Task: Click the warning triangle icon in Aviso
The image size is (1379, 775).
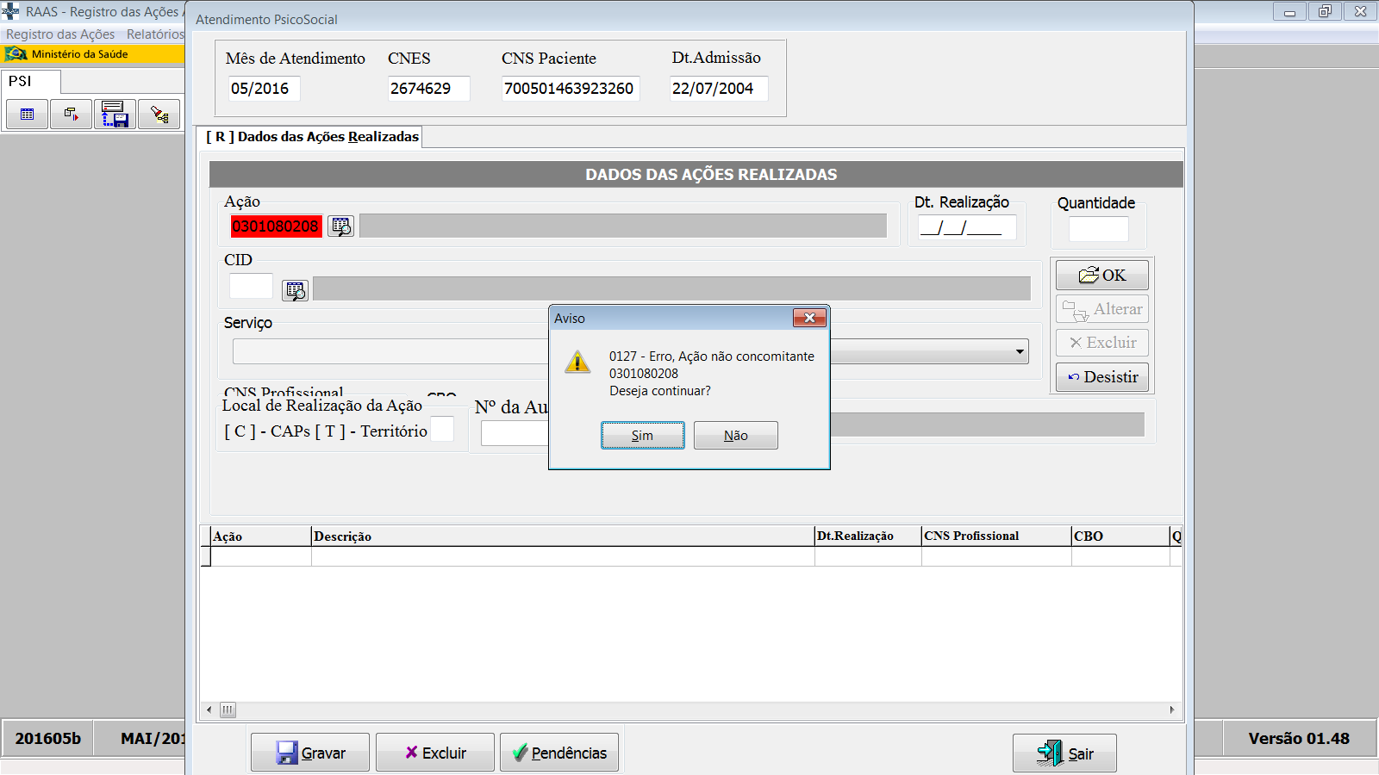Action: 577,363
